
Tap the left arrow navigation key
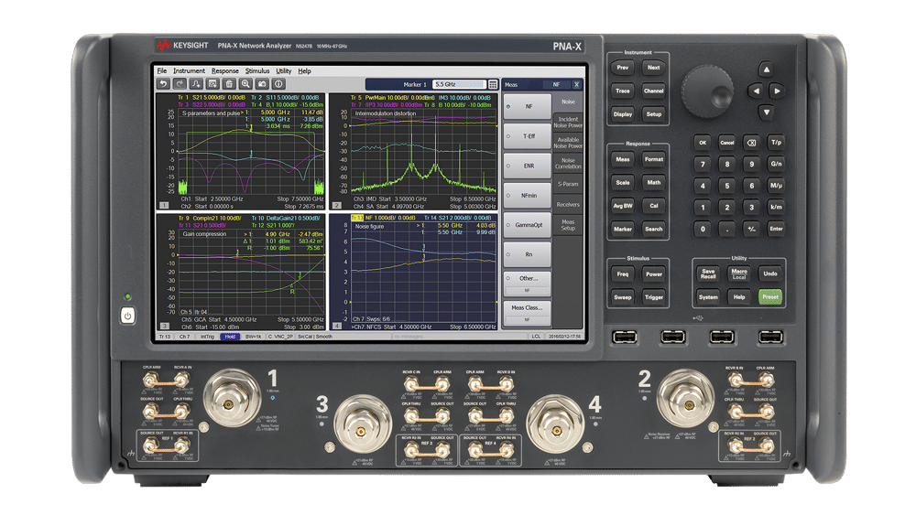coord(756,91)
